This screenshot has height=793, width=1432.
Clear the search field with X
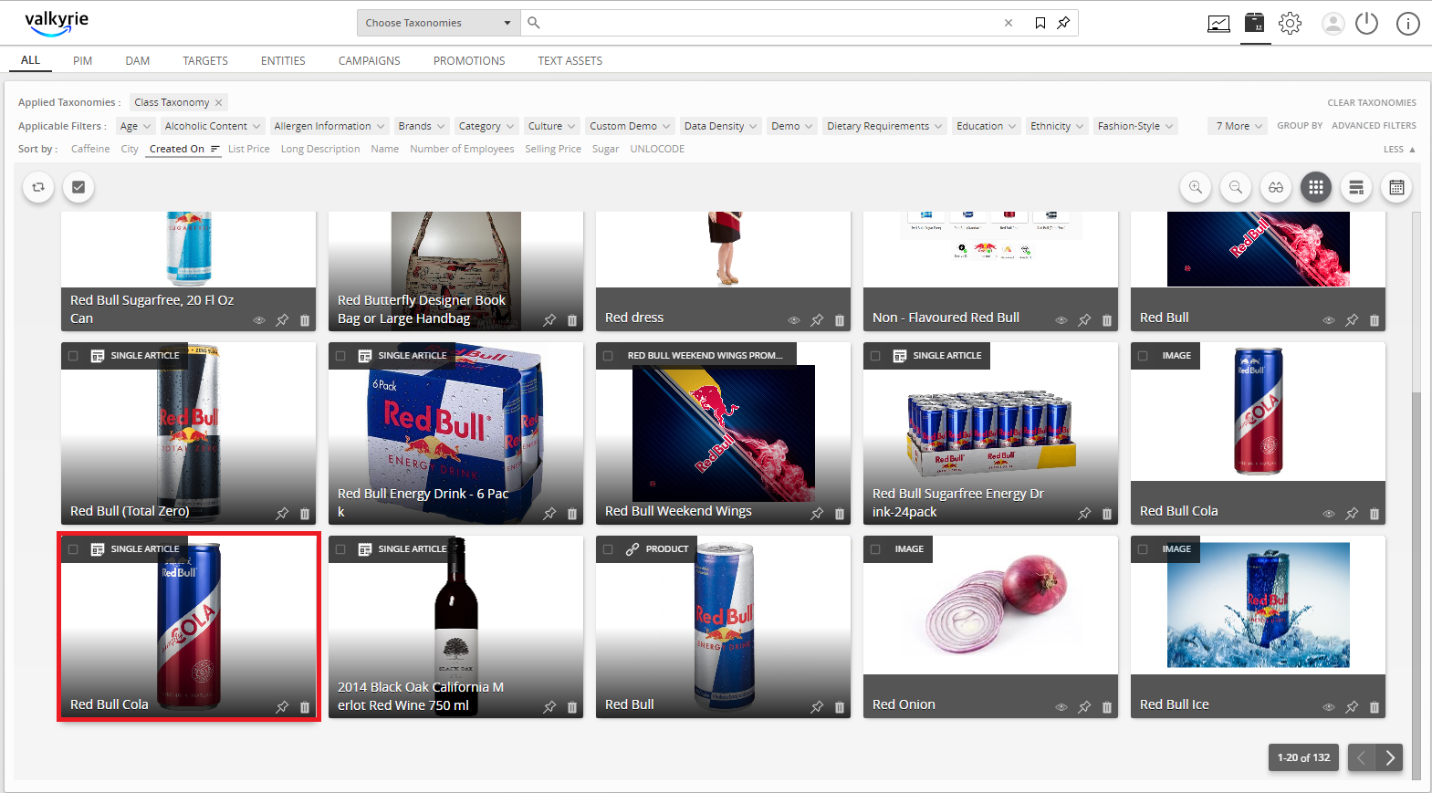[1009, 23]
